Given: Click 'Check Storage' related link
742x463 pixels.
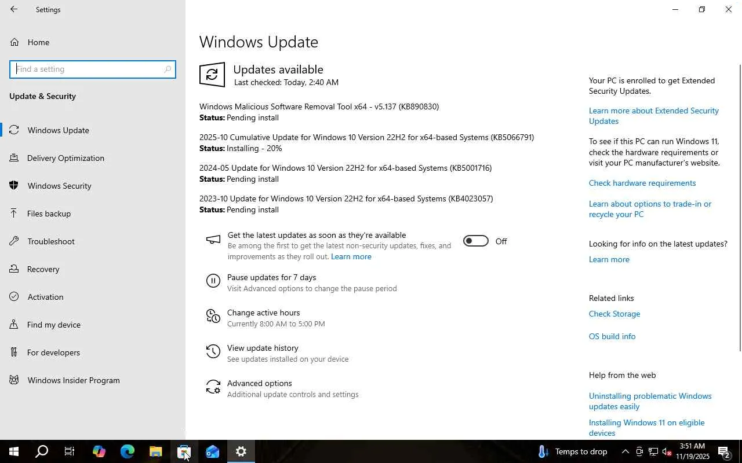Looking at the screenshot, I should coord(614,314).
